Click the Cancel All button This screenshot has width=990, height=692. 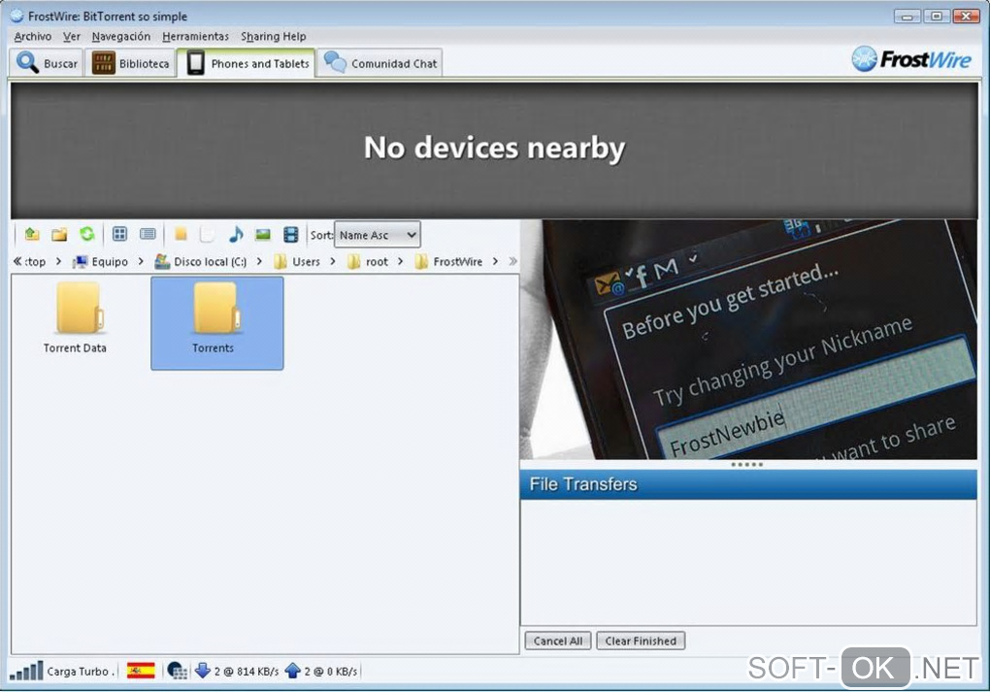coord(558,641)
